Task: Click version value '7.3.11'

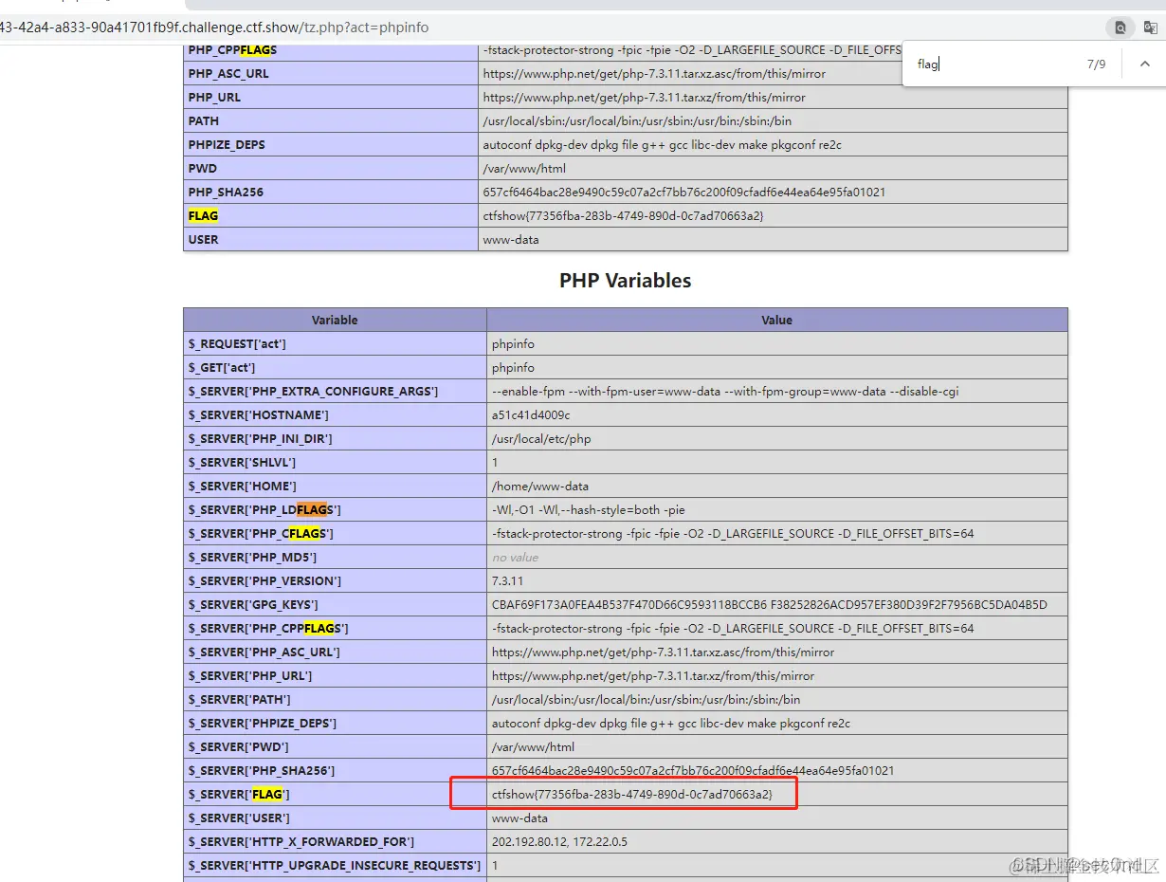Action: click(507, 580)
